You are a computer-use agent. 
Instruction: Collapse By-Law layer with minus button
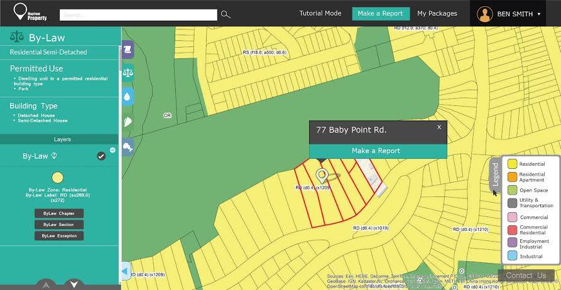(x=112, y=150)
